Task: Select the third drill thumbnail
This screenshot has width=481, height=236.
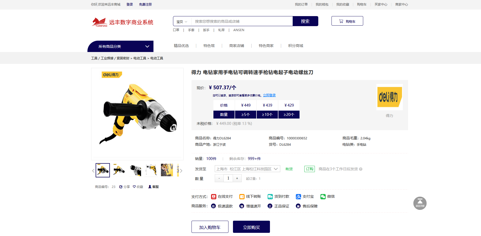Action: coord(135,170)
